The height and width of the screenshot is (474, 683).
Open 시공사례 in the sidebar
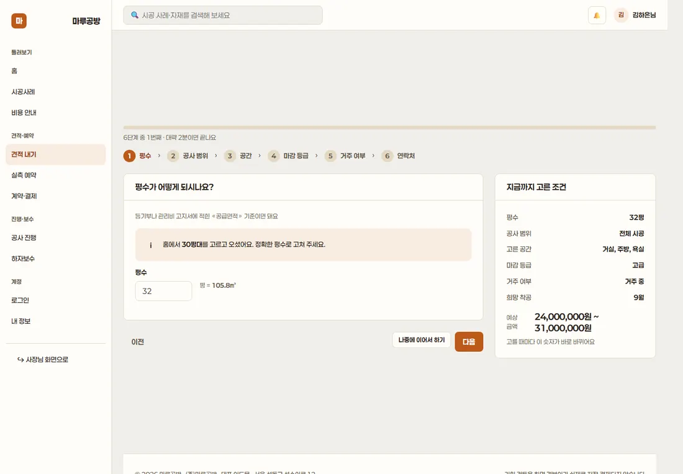coord(56,92)
